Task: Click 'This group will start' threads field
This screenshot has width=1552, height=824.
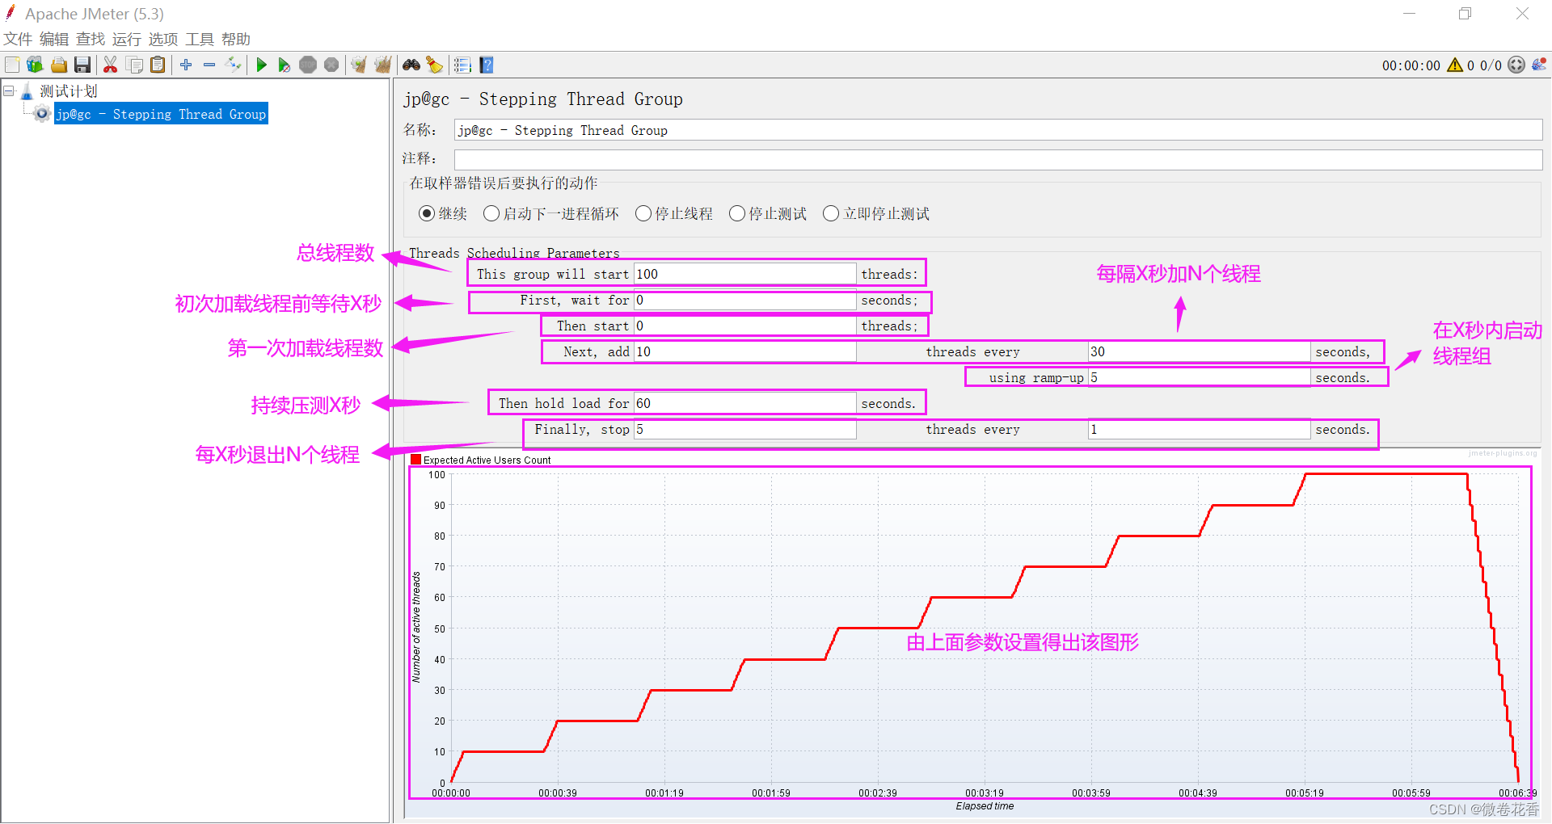Action: tap(744, 274)
